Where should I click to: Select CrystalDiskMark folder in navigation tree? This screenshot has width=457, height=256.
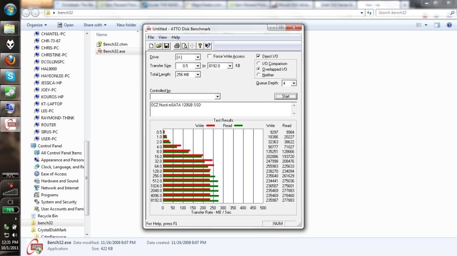(52, 230)
